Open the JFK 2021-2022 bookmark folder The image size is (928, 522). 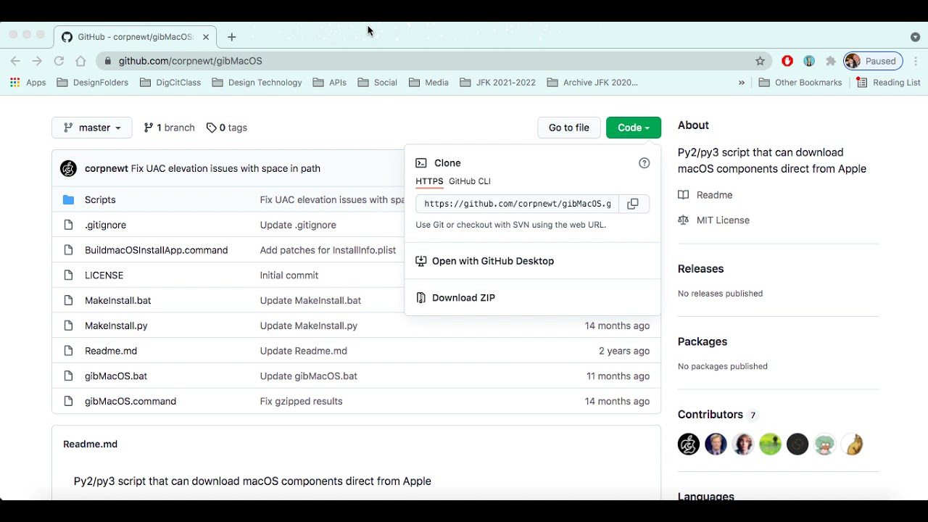[498, 83]
